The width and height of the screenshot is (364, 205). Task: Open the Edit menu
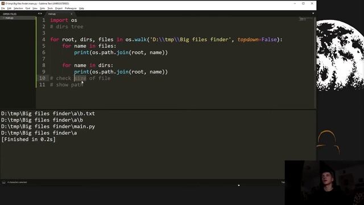coord(9,9)
